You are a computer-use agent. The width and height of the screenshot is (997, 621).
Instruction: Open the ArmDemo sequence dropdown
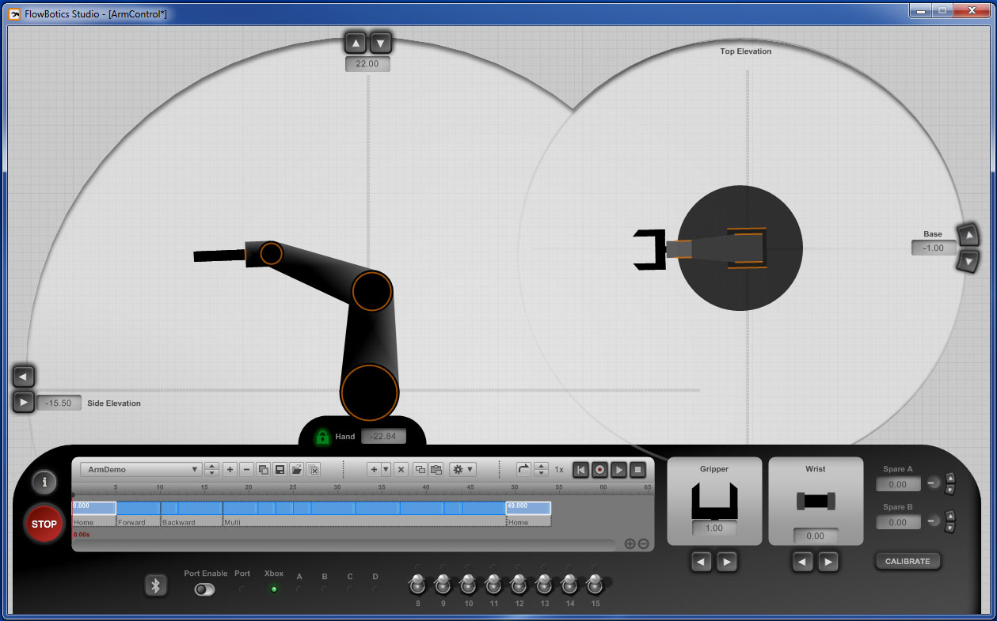(x=141, y=469)
